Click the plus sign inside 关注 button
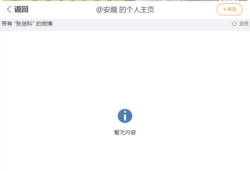Viewport: 250px width, 171px height. 225,10
